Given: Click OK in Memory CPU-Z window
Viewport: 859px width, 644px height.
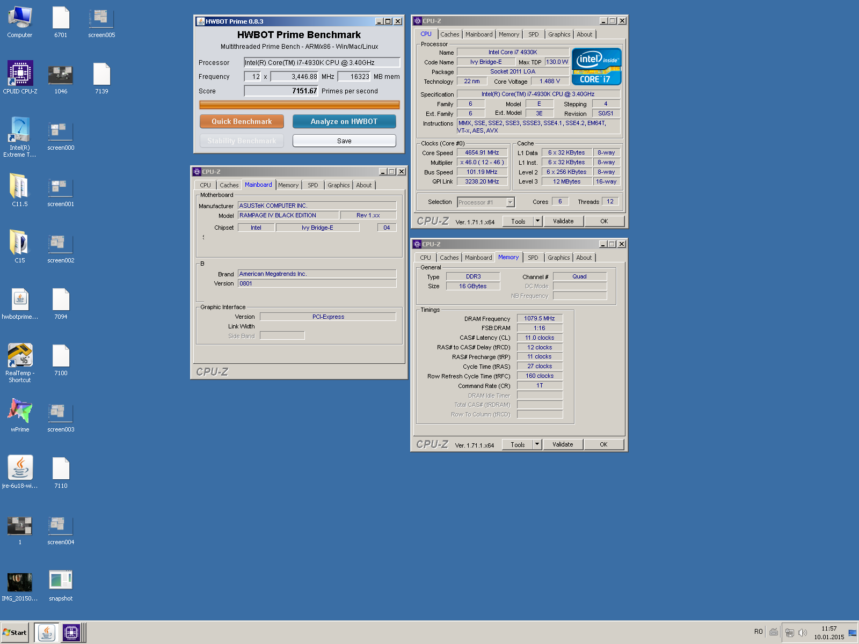Looking at the screenshot, I should point(603,444).
